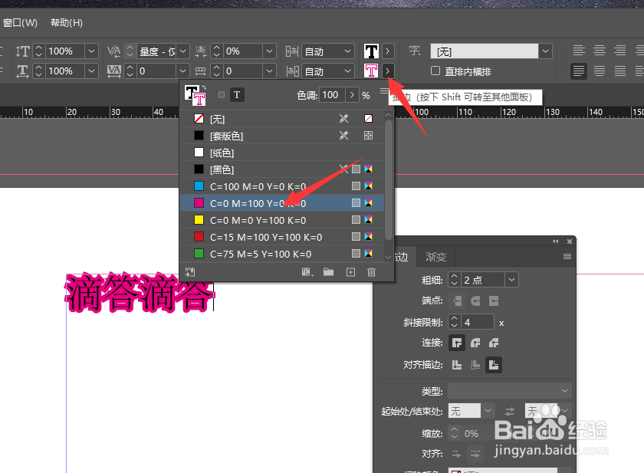This screenshot has width=644, height=473.
Task: Collapse the stroke panel double-arrow
Action: (556, 241)
